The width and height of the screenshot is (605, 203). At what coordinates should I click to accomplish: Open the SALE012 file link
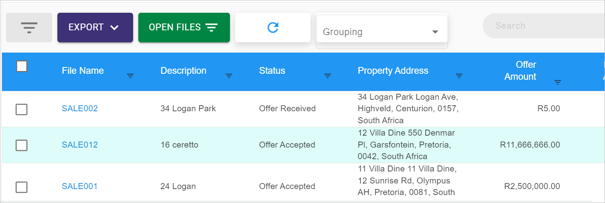(x=80, y=145)
